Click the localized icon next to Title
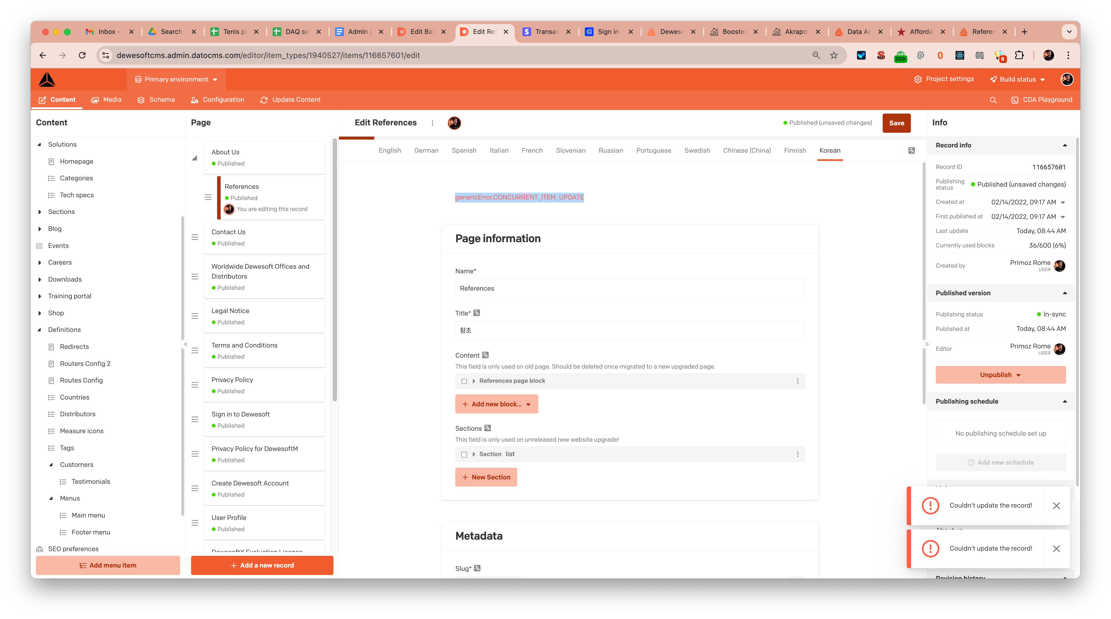 pos(477,313)
